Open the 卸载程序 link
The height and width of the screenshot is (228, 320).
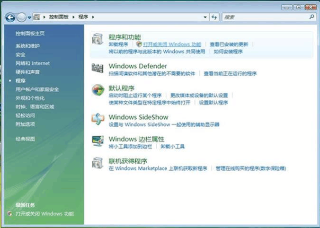118,44
